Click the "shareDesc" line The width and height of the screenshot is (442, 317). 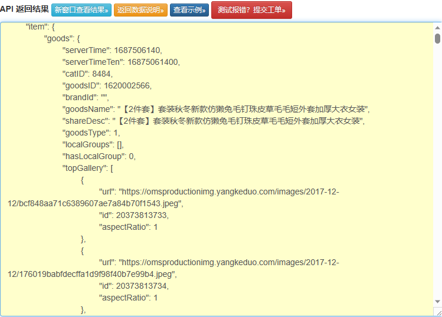click(214, 121)
